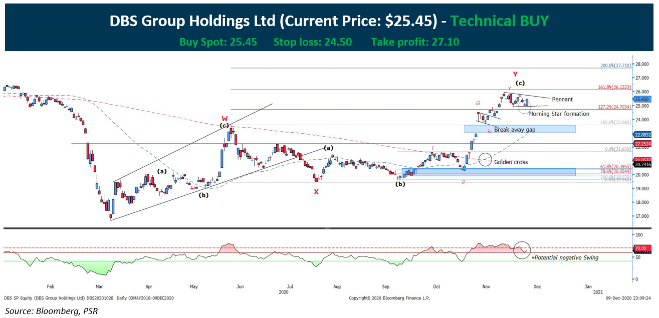Click the "Source: Bloomberg, PSR" caption
Viewport: 659px width, 318px height.
pos(51,311)
